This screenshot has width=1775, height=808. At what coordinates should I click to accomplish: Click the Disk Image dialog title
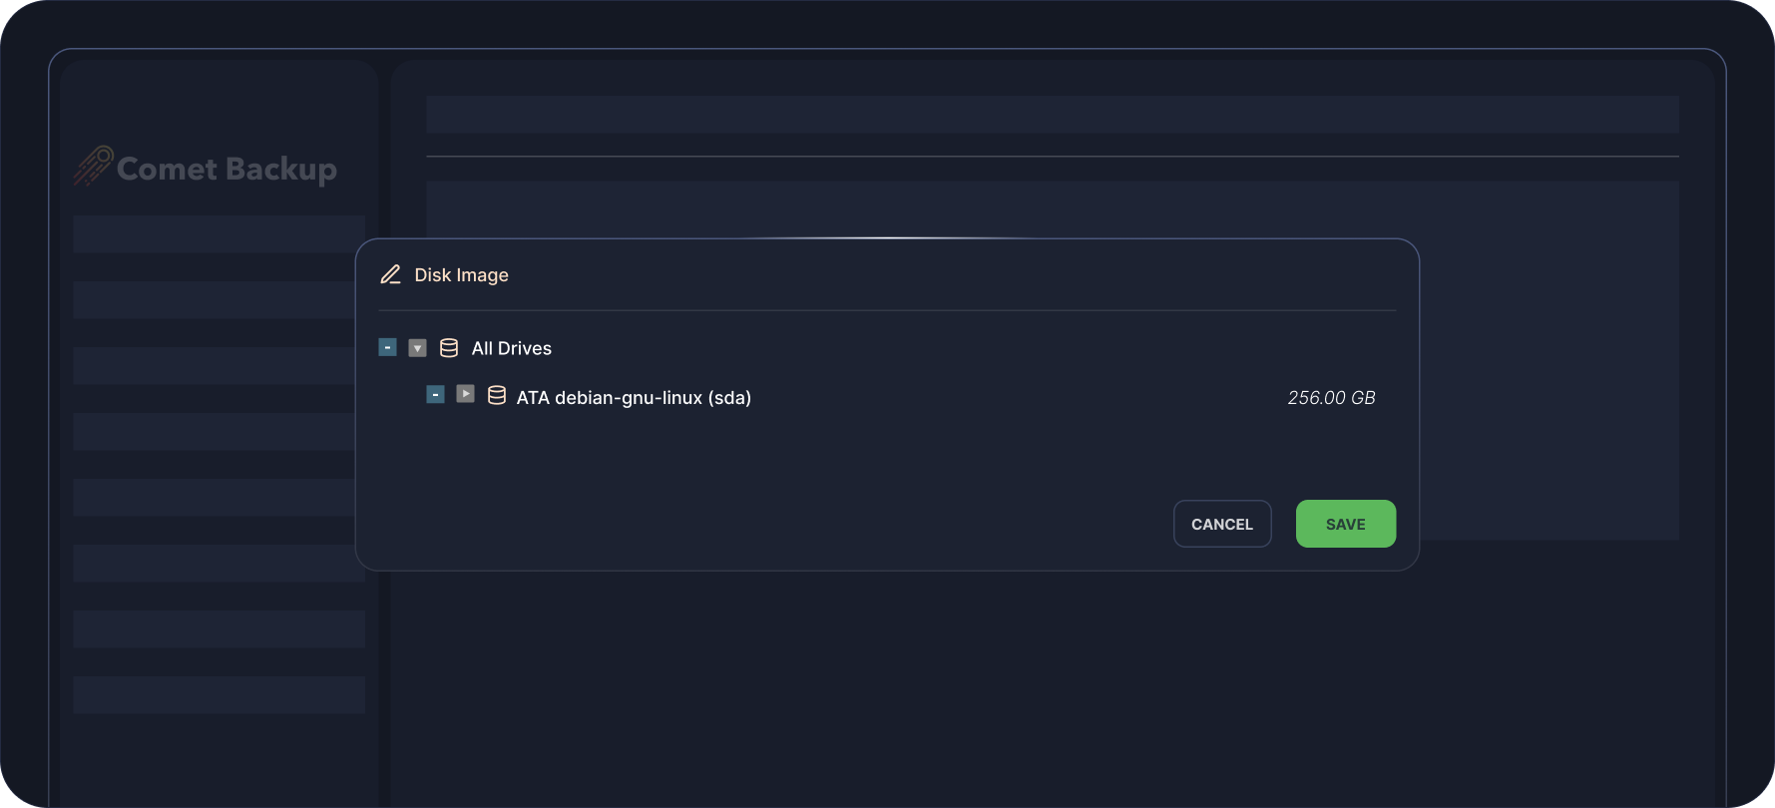coord(461,275)
